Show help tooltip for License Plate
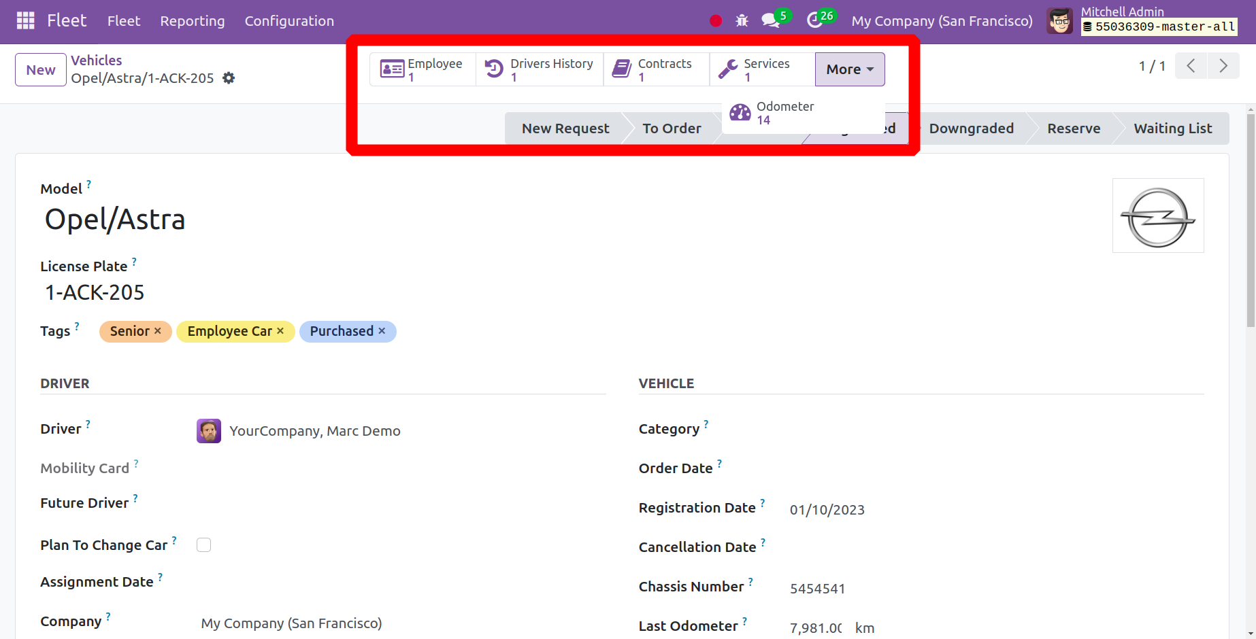This screenshot has width=1256, height=639. coord(134,261)
